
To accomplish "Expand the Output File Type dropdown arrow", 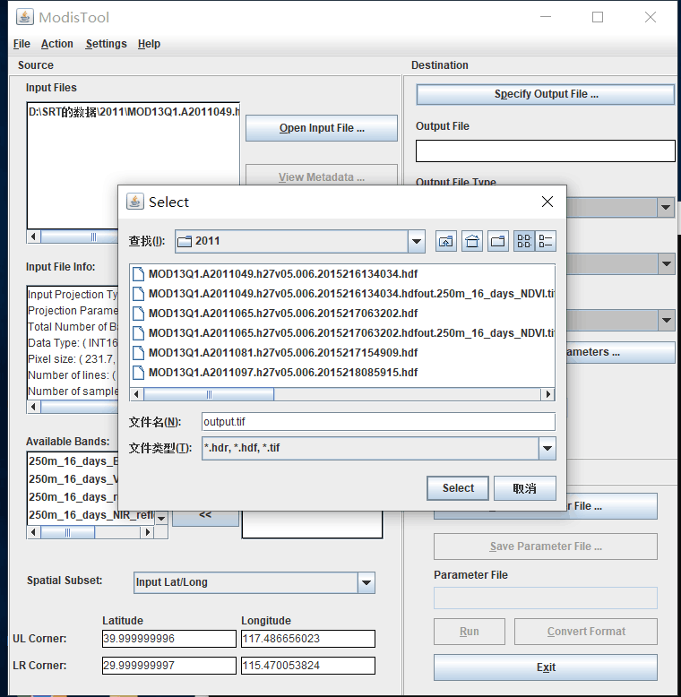I will tap(666, 208).
